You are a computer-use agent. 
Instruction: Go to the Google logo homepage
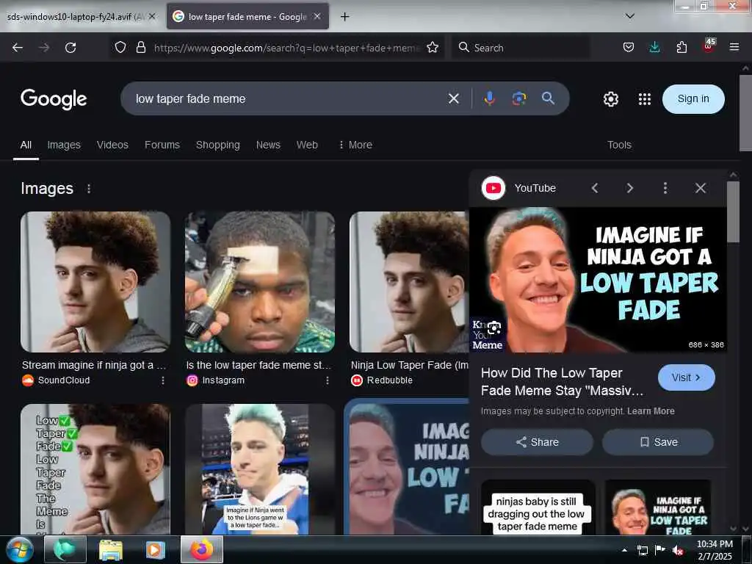(x=54, y=99)
